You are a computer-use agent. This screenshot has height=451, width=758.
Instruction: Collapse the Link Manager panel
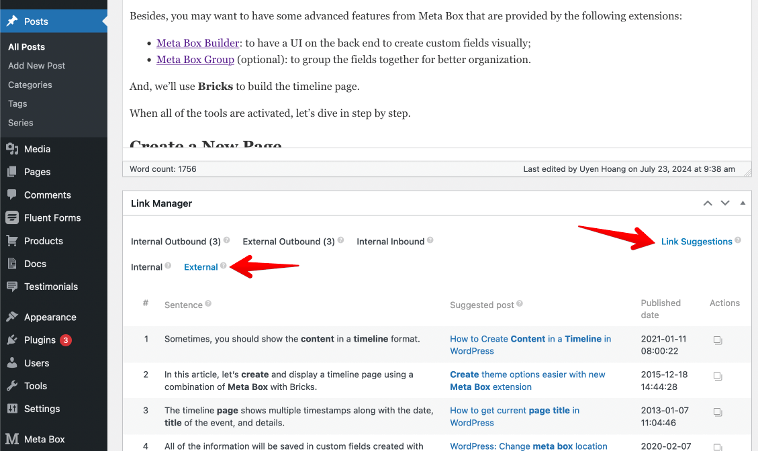pos(743,203)
